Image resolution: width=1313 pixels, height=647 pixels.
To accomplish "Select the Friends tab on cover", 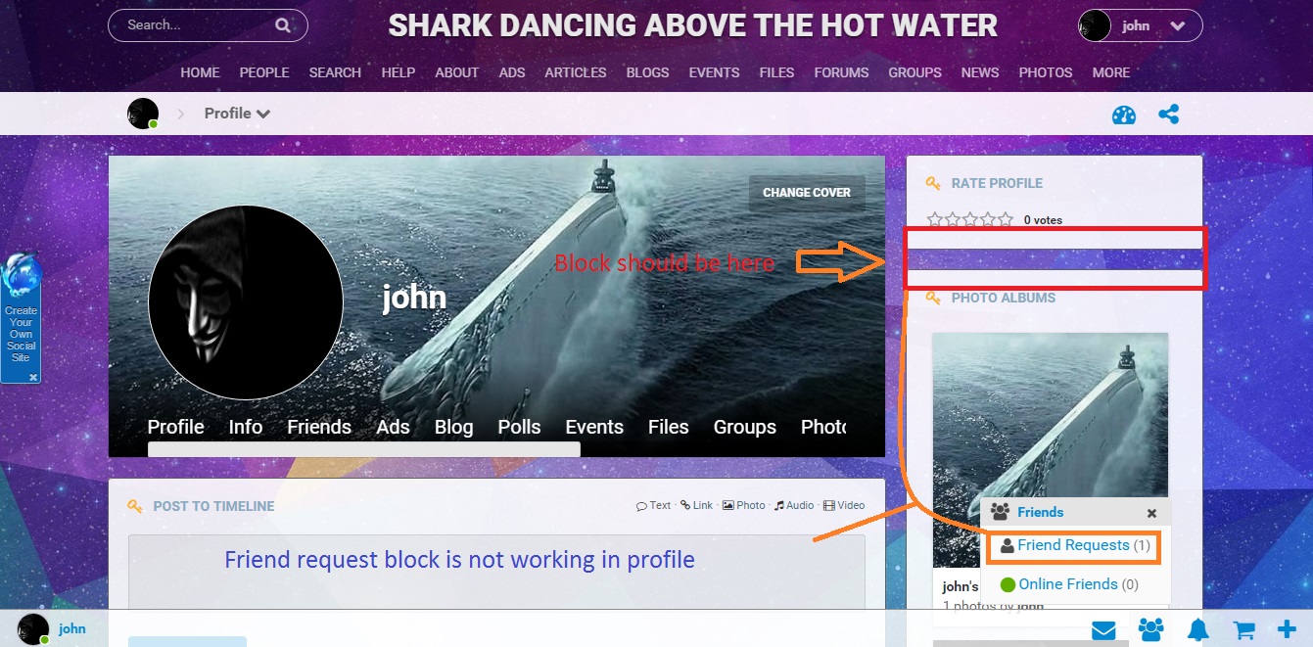I will click(x=319, y=427).
